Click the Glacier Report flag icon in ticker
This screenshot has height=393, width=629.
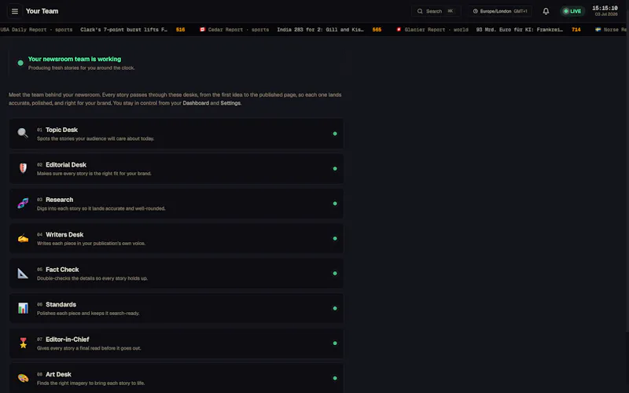[x=399, y=29]
